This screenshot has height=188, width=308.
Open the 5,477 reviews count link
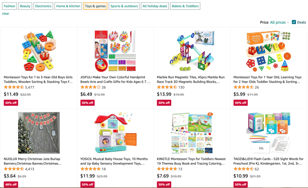pos(29,87)
